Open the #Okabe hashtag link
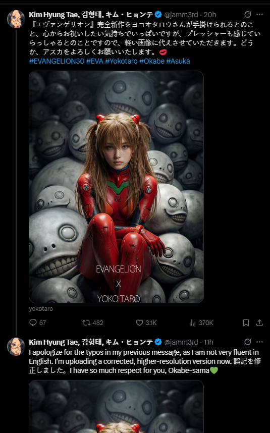The height and width of the screenshot is (433, 270). 151,61
